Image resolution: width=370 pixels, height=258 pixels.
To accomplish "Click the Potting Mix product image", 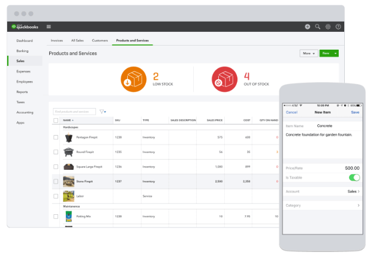I will tap(69, 217).
